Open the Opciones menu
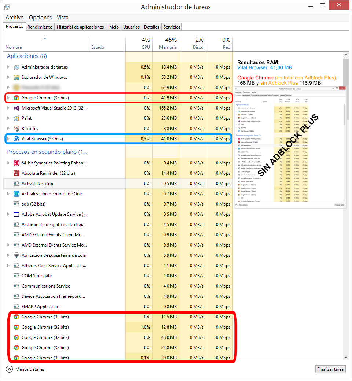352x381 pixels. point(40,18)
